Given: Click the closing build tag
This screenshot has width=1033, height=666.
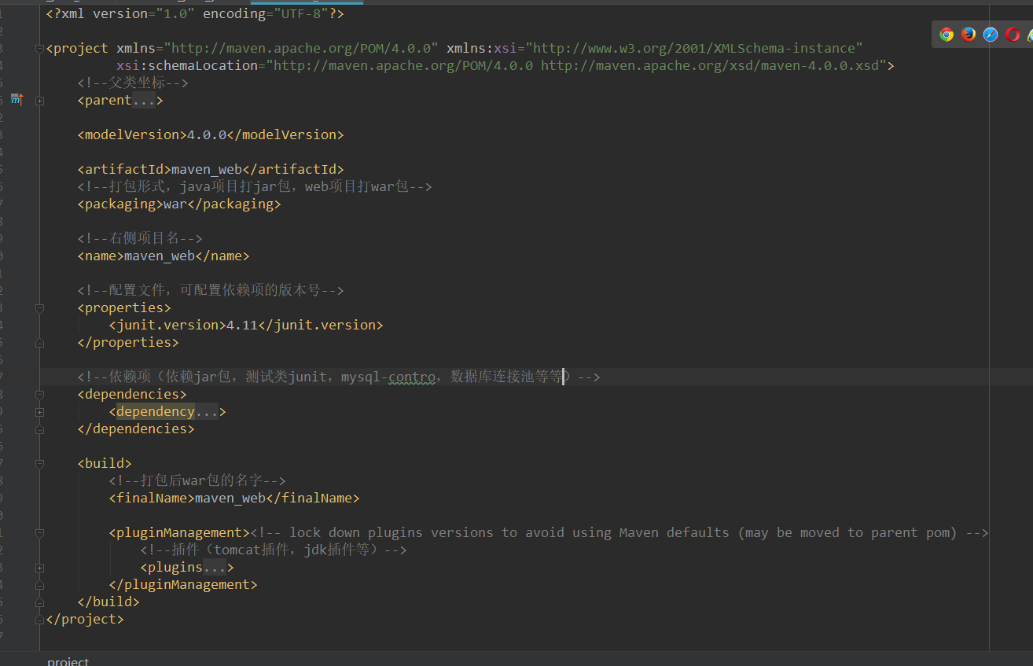Looking at the screenshot, I should (x=108, y=602).
